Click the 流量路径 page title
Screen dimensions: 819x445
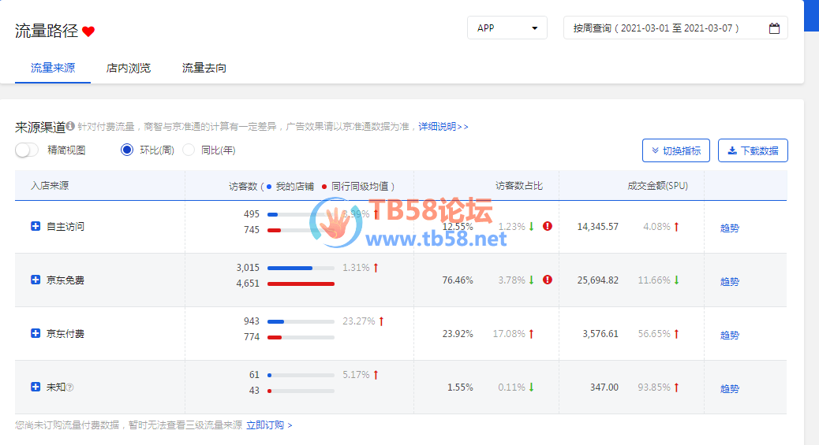point(47,31)
